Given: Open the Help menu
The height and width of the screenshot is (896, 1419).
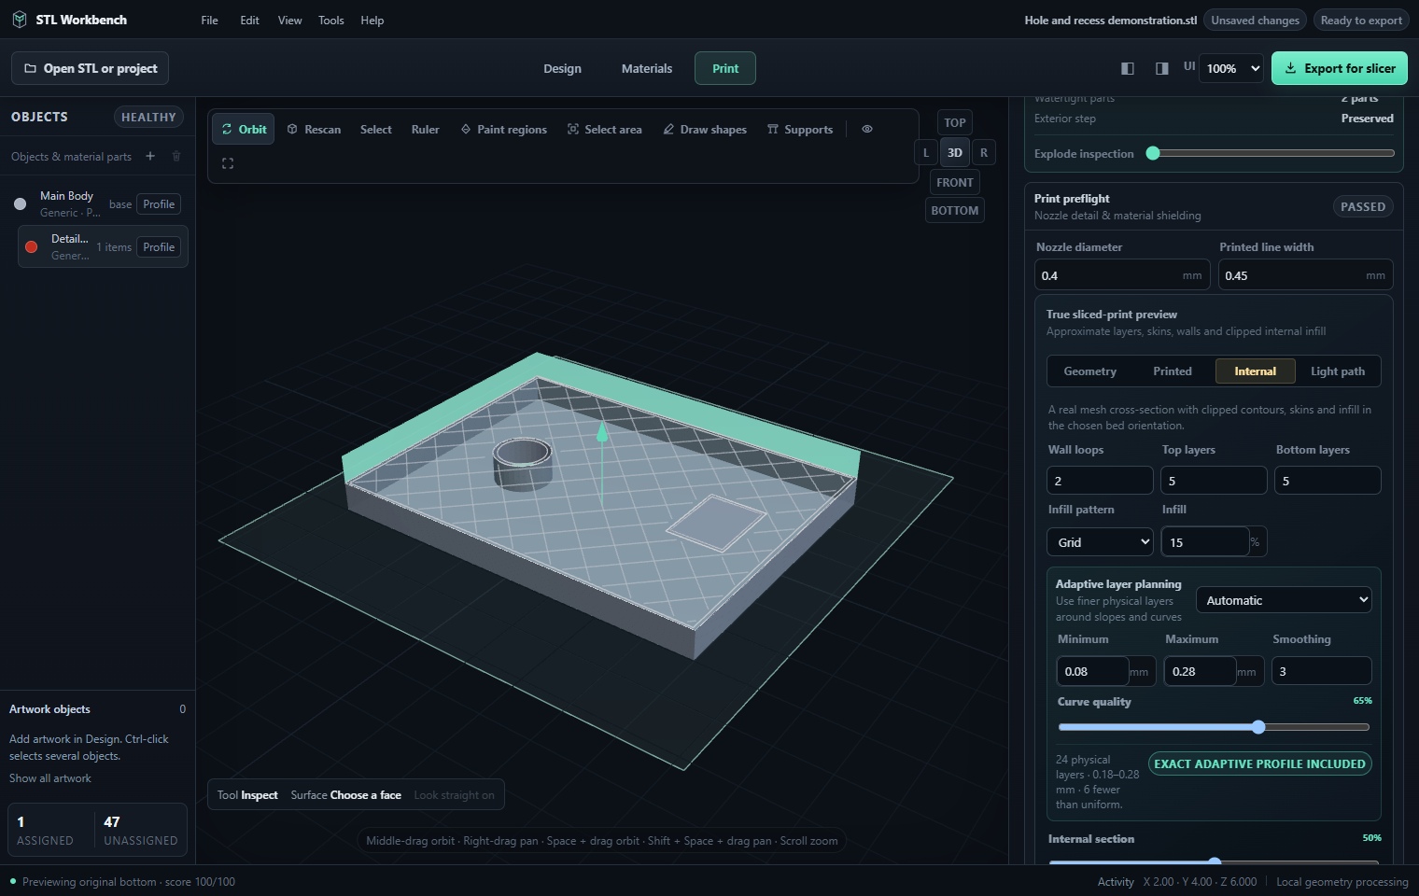Looking at the screenshot, I should 372,20.
